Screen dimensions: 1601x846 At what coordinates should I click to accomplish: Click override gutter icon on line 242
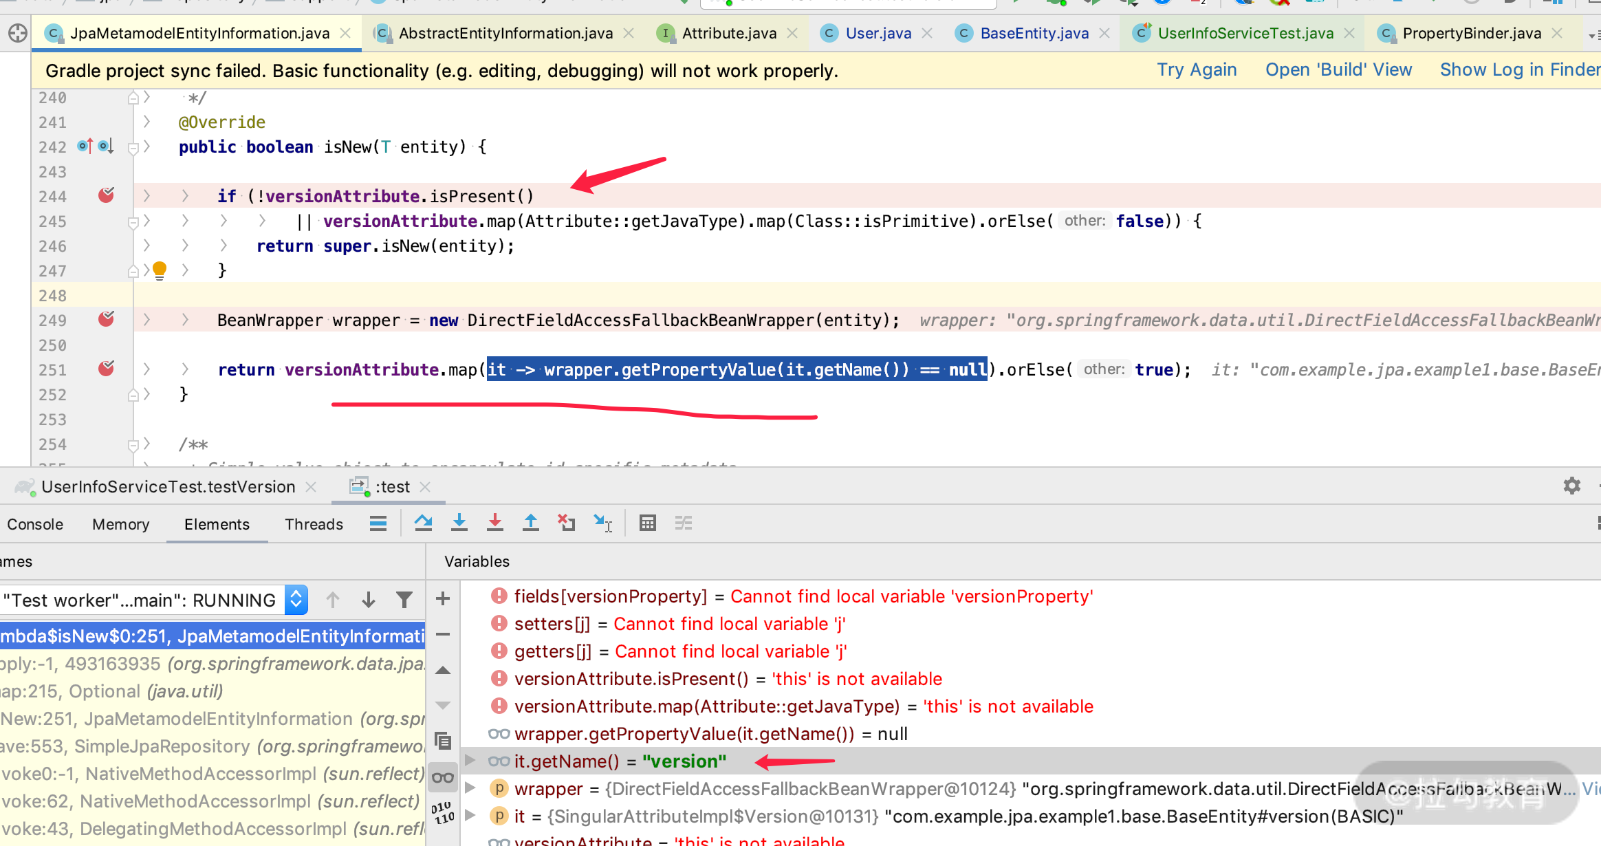pos(85,146)
